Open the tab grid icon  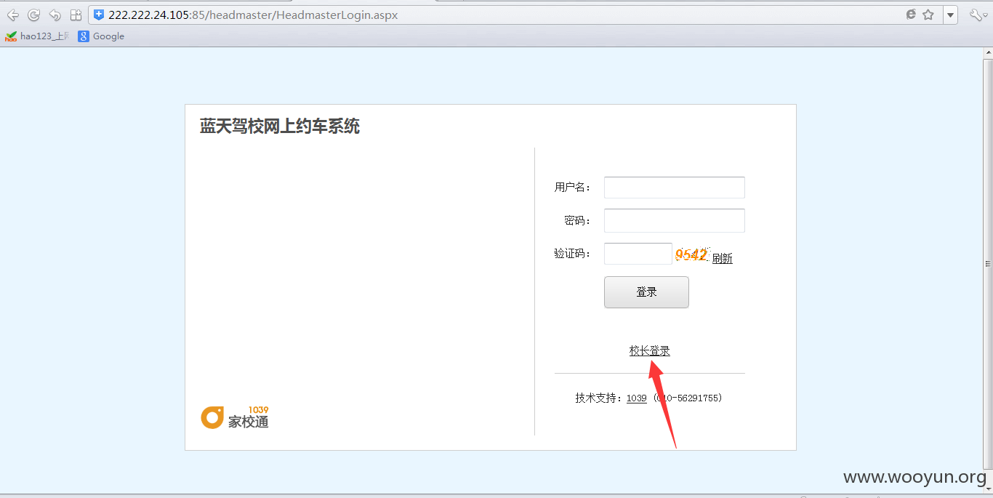76,15
